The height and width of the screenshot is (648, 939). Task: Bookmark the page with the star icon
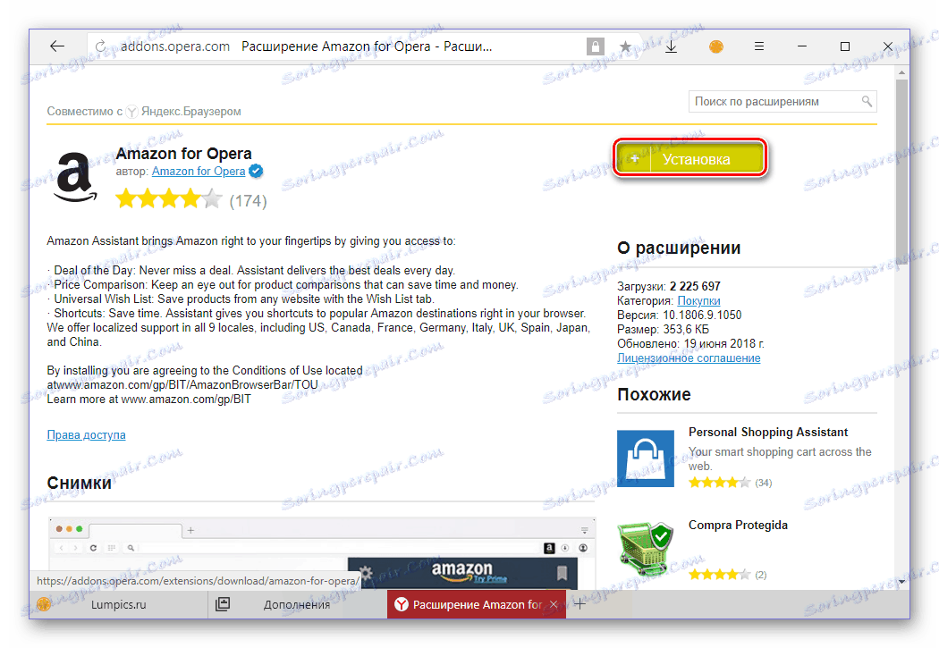[625, 46]
